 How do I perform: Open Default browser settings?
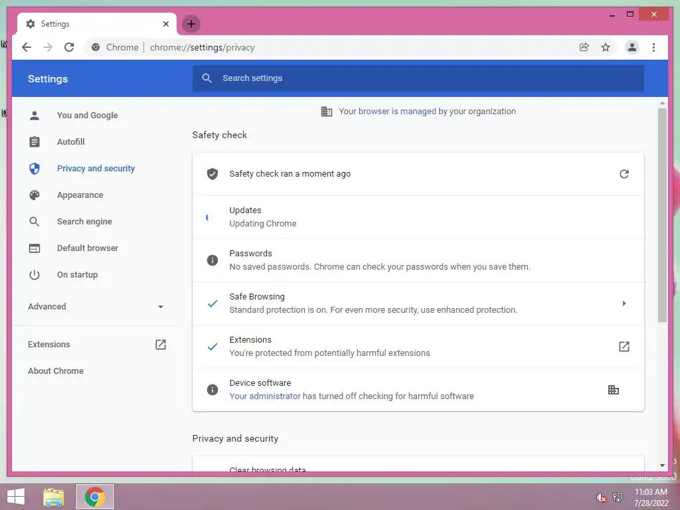point(88,248)
